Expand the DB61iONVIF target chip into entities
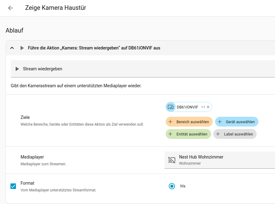 click(203, 107)
